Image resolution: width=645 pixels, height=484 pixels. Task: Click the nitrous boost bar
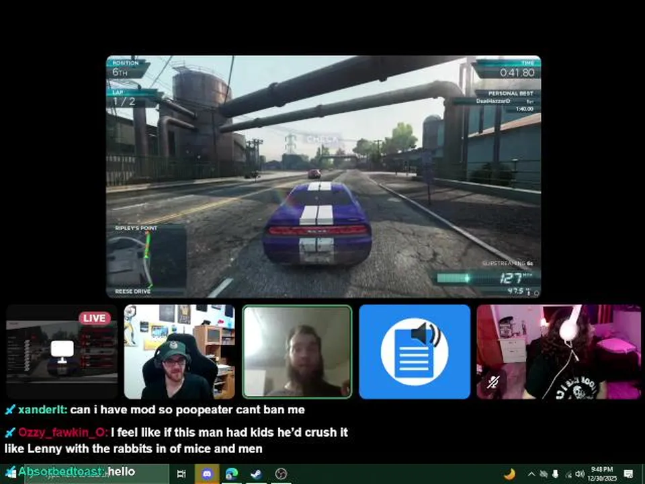(x=465, y=278)
